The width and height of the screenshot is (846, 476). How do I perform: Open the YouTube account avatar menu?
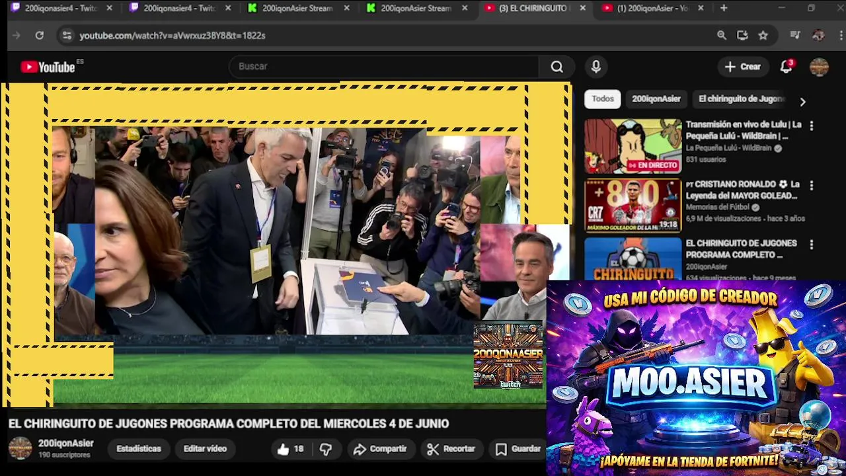[x=819, y=67]
